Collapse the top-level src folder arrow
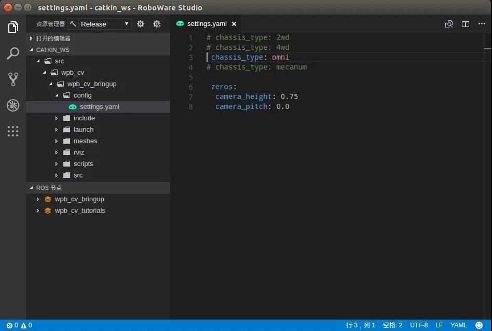This screenshot has height=331, width=492. click(38, 61)
